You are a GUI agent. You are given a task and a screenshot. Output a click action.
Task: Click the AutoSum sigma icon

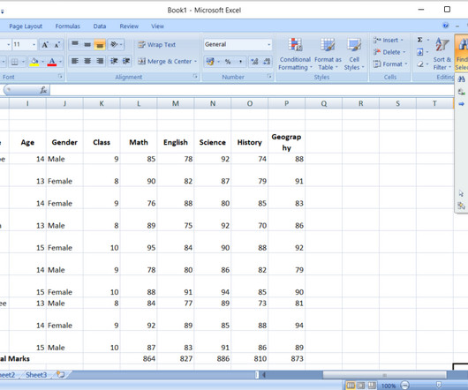click(x=420, y=40)
